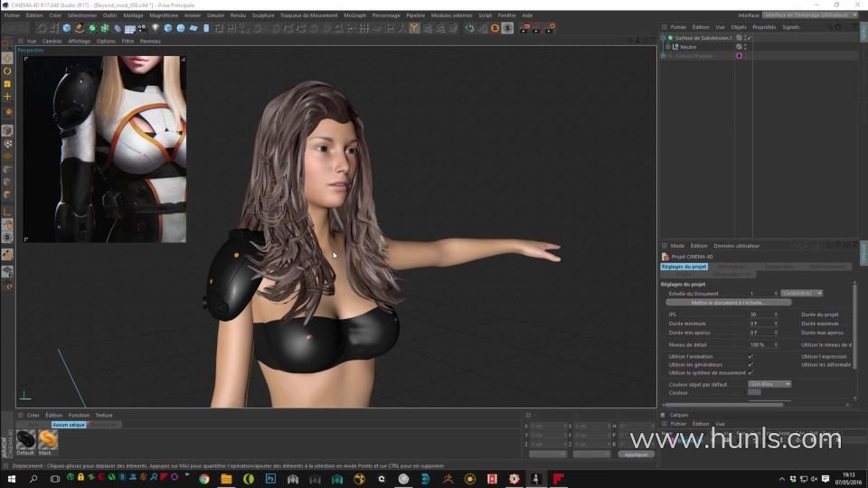Open the Objets menu in object manager
This screenshot has height=488, width=868.
click(x=739, y=26)
